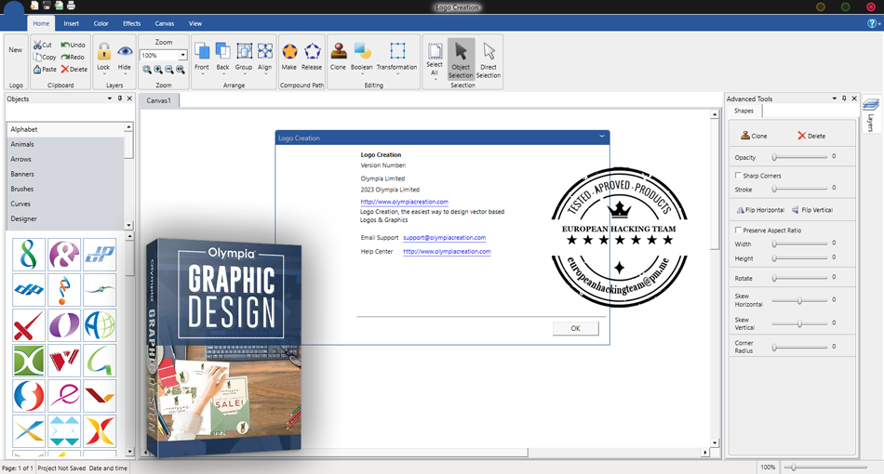Open the vertical Layers side tab
The image size is (884, 474).
click(871, 115)
